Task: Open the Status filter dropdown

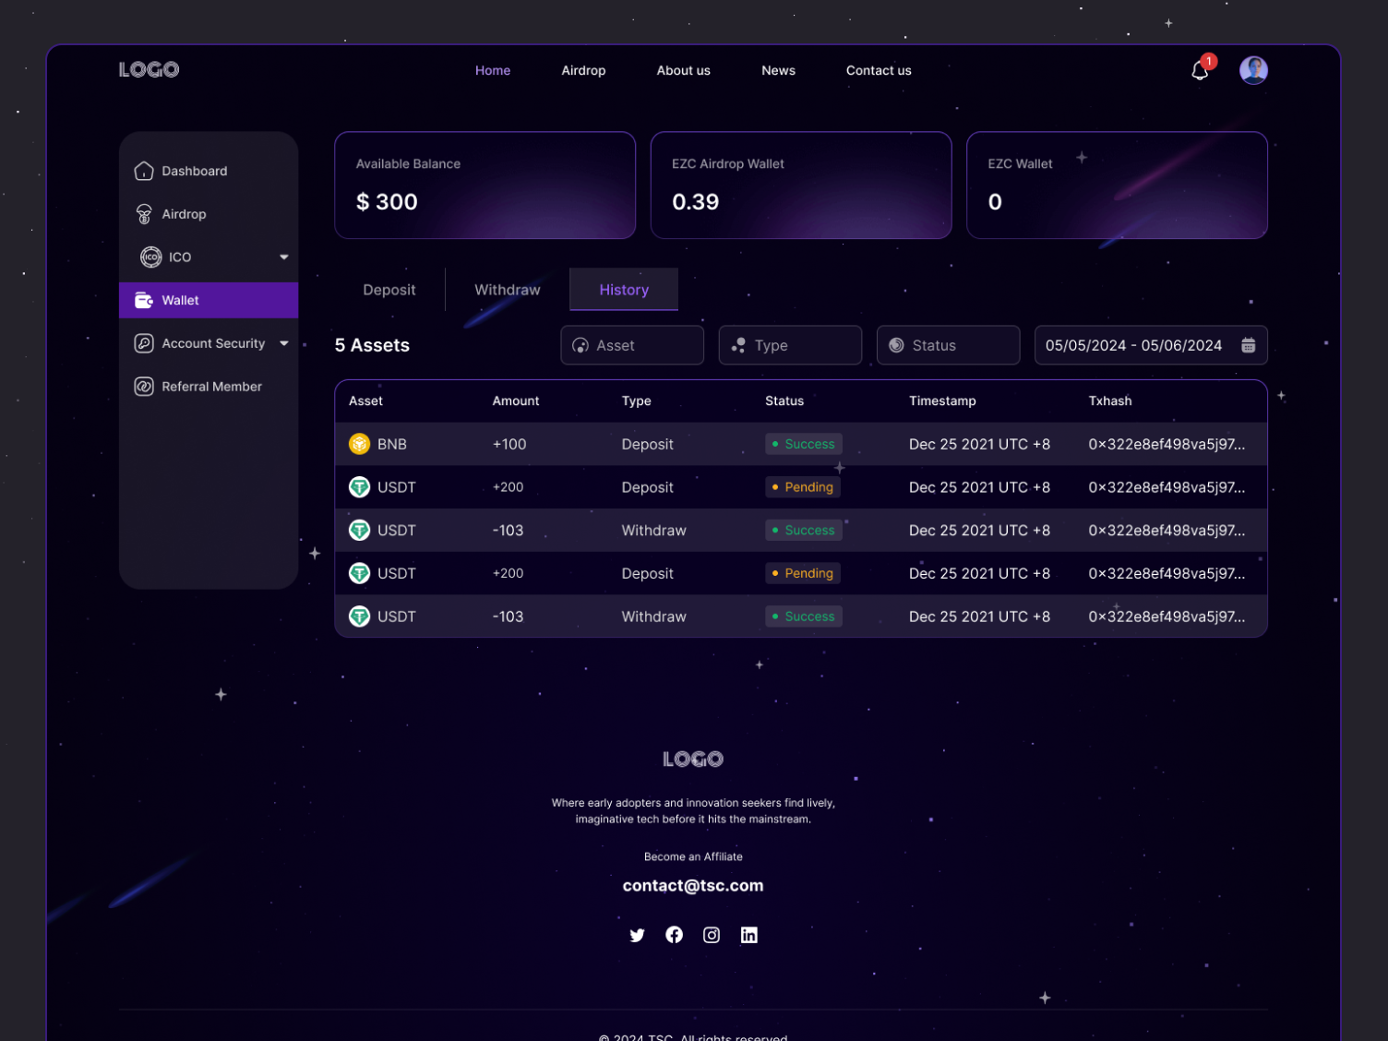Action: (948, 344)
